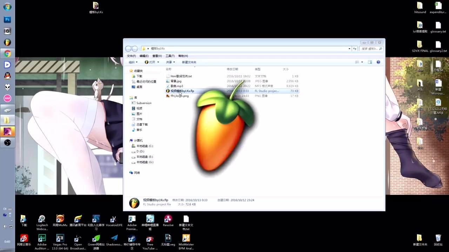
Task: Open 查看(V) menu
Action: click(x=157, y=56)
